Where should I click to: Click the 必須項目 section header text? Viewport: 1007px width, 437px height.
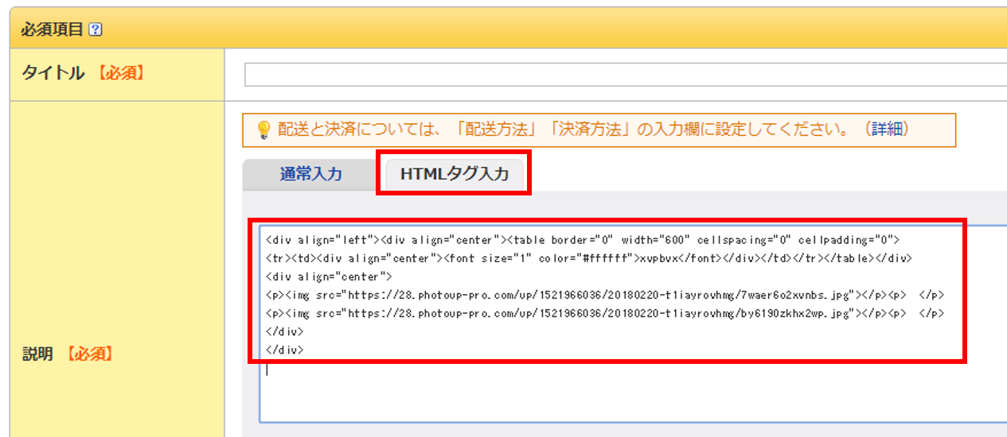tap(52, 29)
